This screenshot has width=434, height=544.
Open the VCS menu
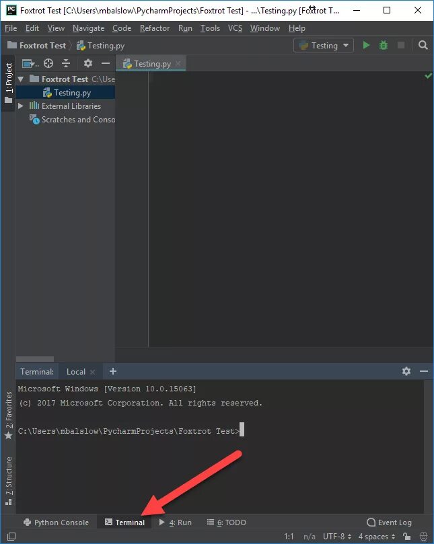(235, 28)
